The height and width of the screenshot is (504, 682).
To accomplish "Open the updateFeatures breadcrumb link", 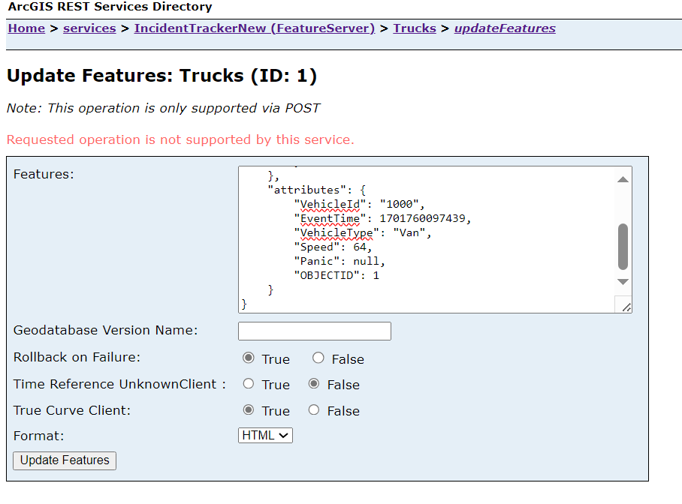I will tap(505, 28).
